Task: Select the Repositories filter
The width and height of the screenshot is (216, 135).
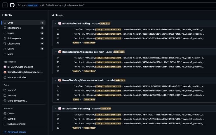Action: [14, 28]
